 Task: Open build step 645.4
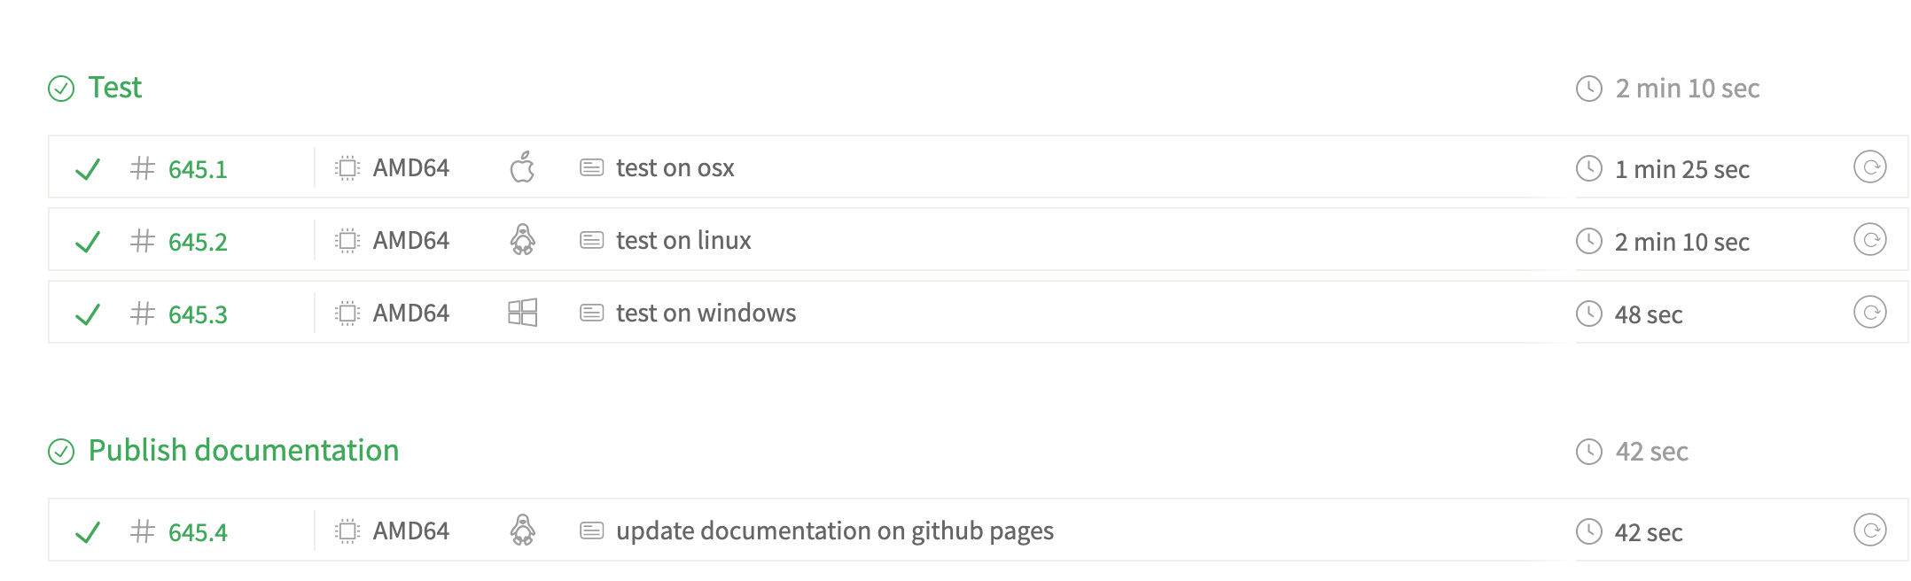(x=197, y=531)
